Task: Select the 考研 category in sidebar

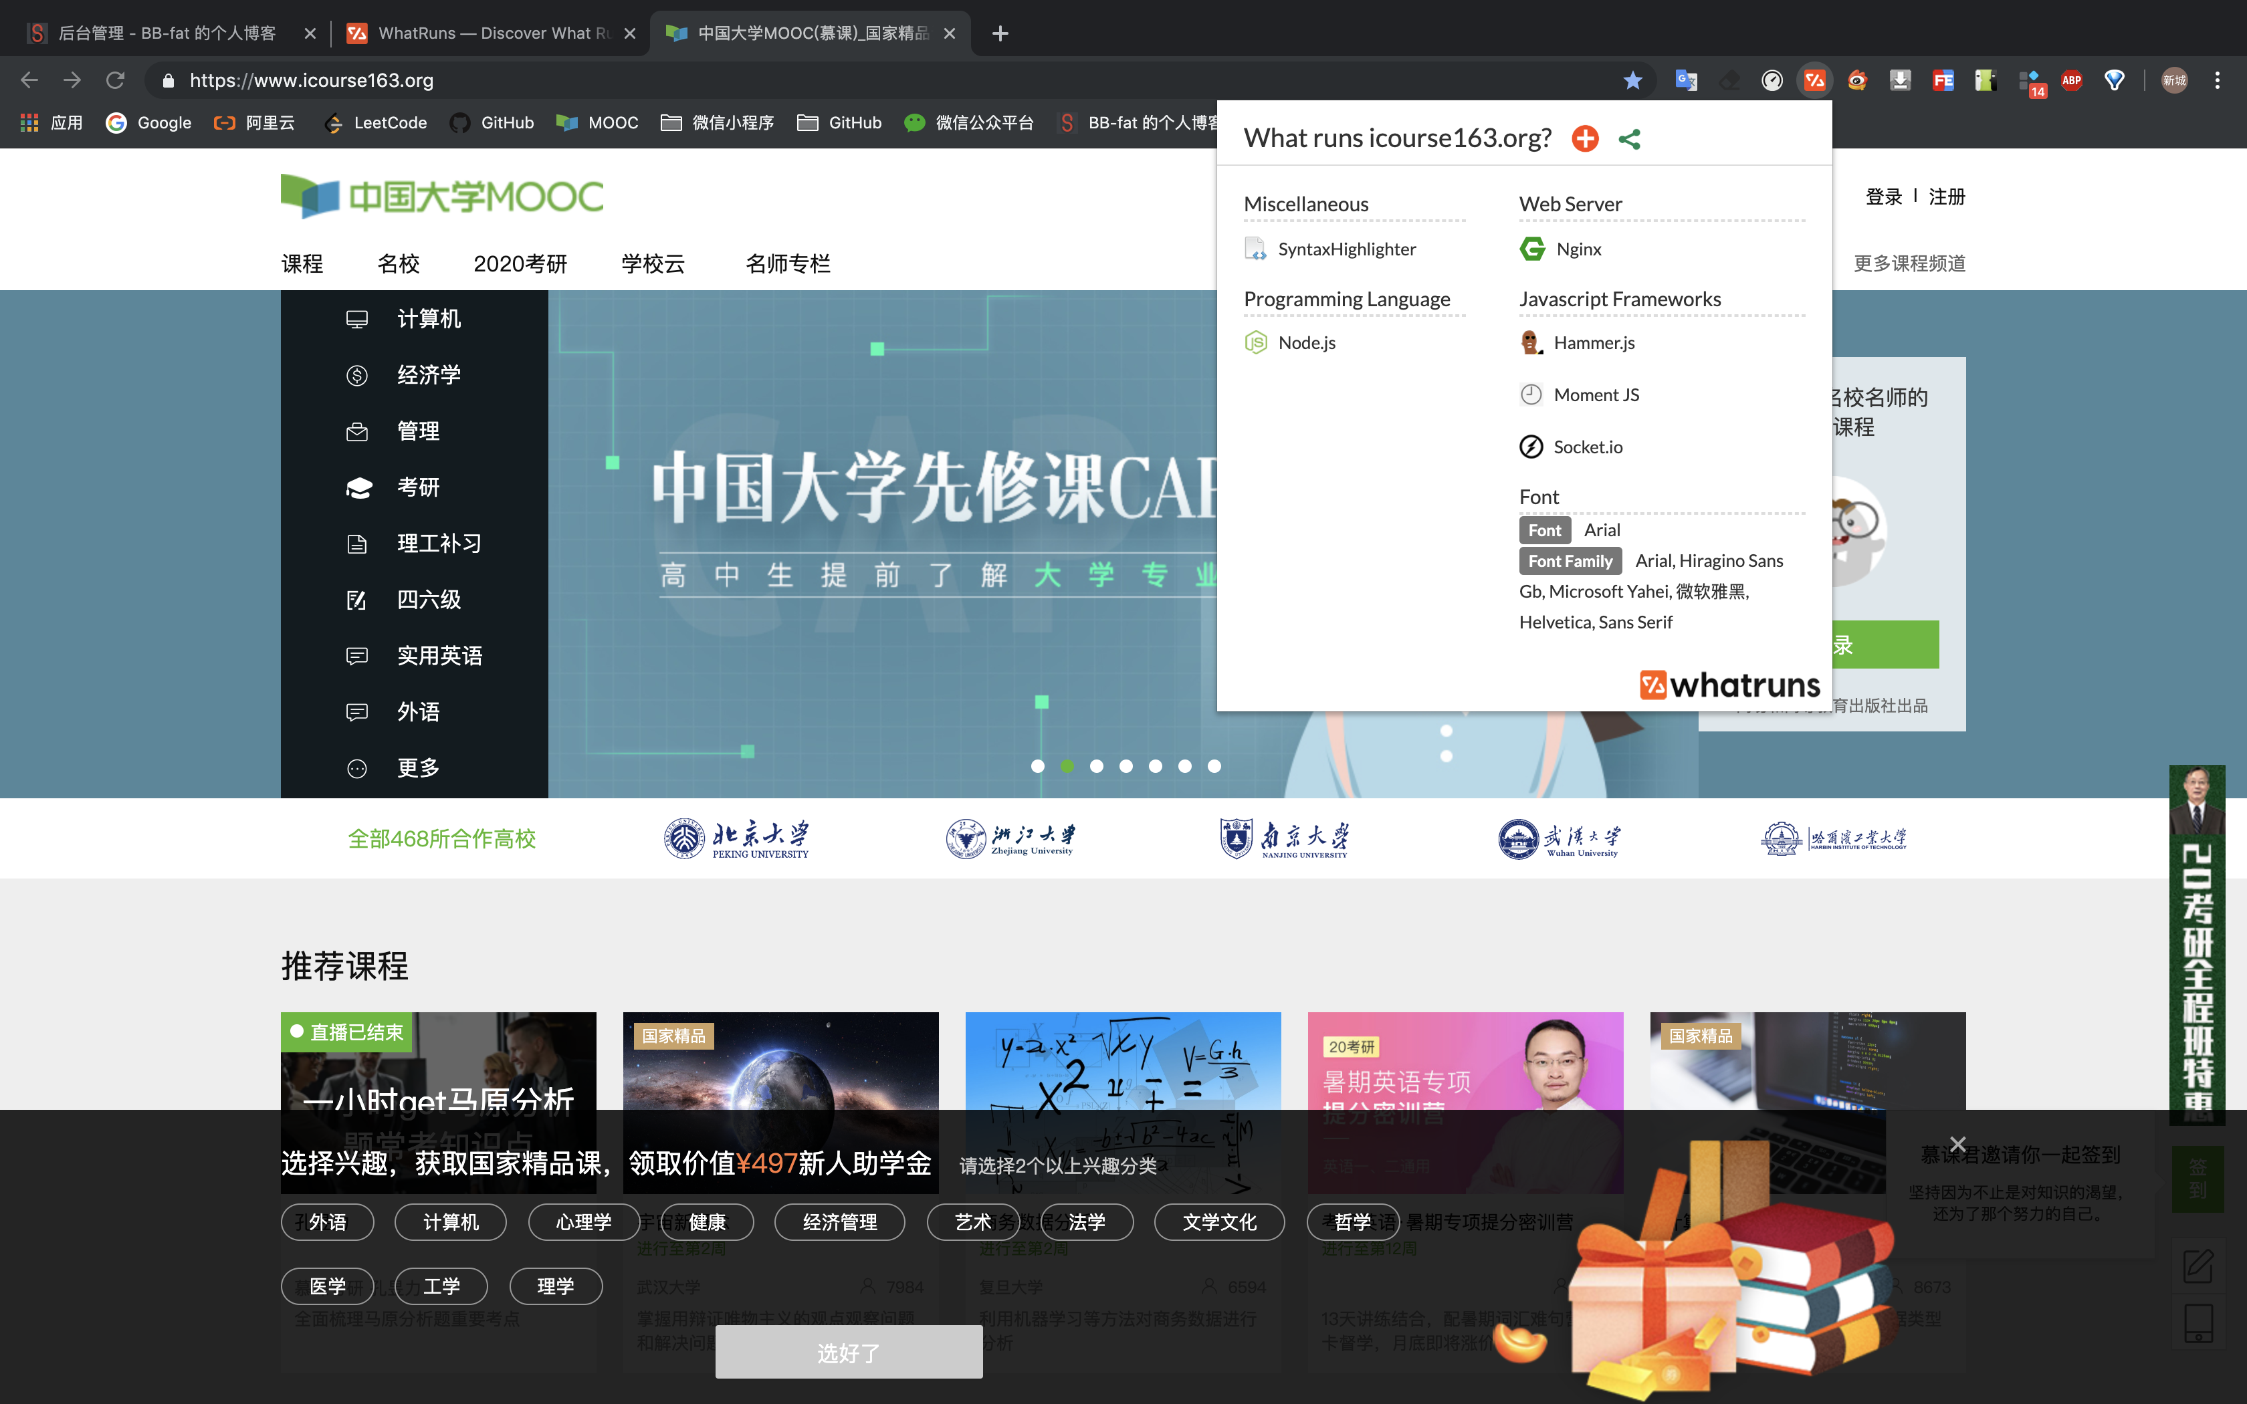Action: click(x=414, y=487)
